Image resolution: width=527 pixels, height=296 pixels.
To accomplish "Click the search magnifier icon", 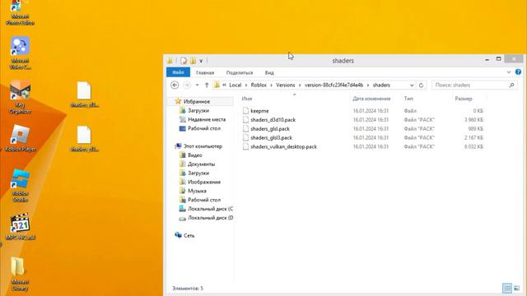I will (511, 86).
